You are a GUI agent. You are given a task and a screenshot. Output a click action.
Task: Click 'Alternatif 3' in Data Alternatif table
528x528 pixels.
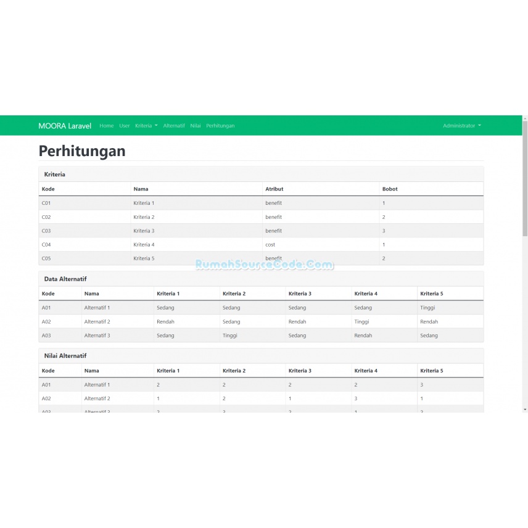pos(97,336)
